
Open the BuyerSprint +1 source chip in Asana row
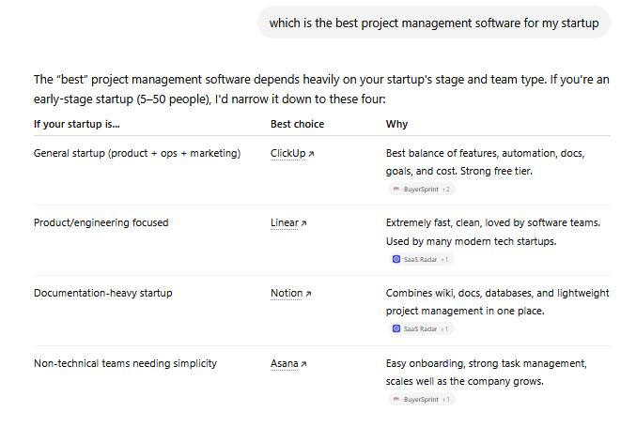(422, 400)
